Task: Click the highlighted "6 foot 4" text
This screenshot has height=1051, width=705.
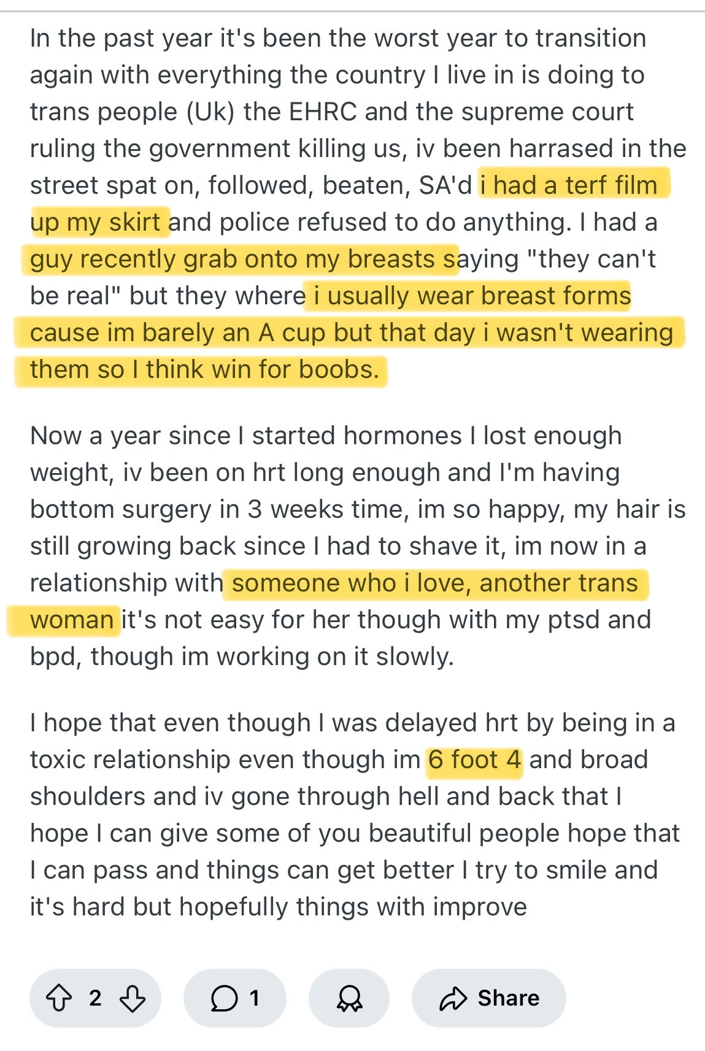Action: tap(475, 760)
